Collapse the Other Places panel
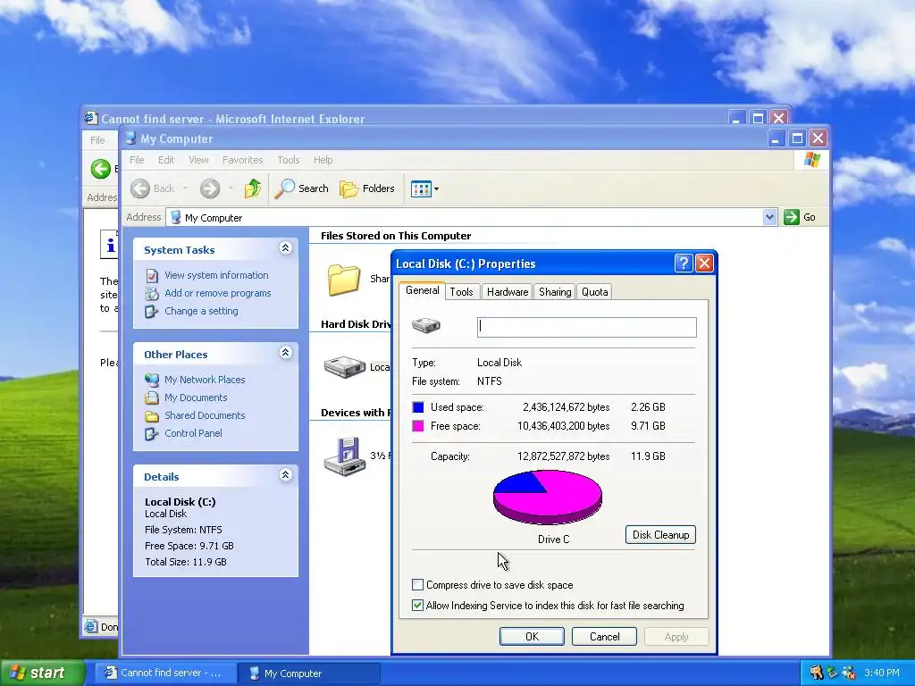The width and height of the screenshot is (915, 686). [x=285, y=352]
